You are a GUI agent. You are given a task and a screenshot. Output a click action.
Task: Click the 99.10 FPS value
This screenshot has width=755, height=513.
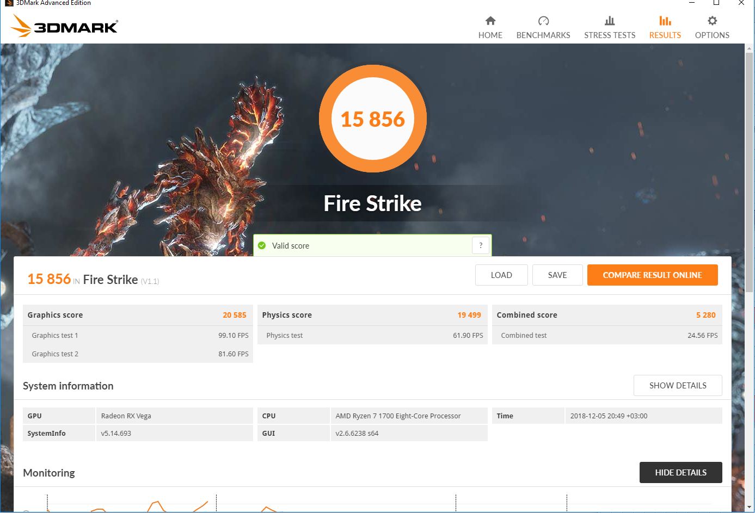point(234,335)
